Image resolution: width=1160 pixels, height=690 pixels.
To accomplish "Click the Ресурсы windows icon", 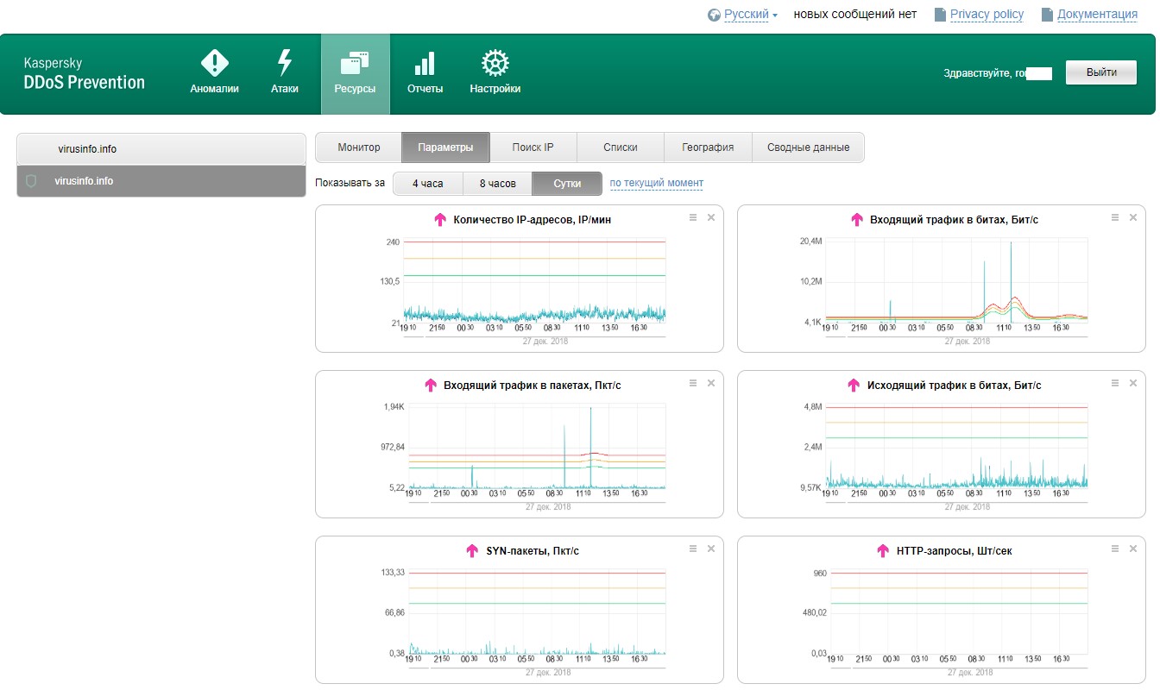I will pyautogui.click(x=355, y=64).
